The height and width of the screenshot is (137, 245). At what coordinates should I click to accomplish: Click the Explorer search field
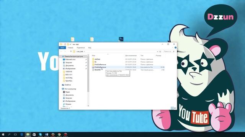click(168, 51)
